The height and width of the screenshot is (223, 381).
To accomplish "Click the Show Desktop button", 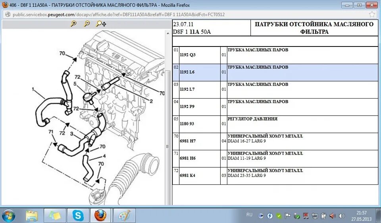I will (379, 216).
